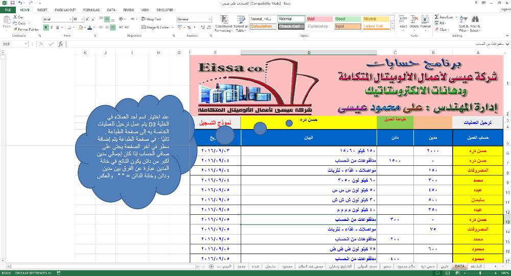
Task: Toggle Wrap Text
Action: coord(151,19)
